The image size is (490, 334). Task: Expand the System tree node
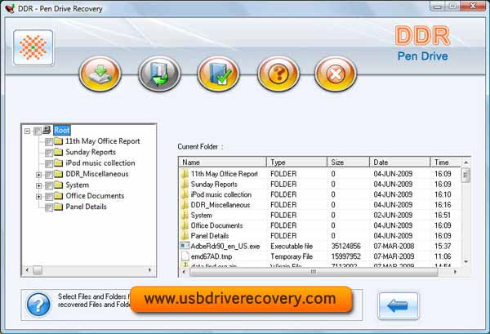(x=38, y=185)
